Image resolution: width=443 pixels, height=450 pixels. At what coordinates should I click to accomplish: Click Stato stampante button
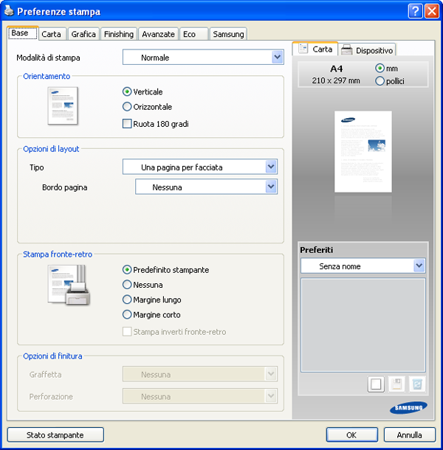pyautogui.click(x=55, y=435)
